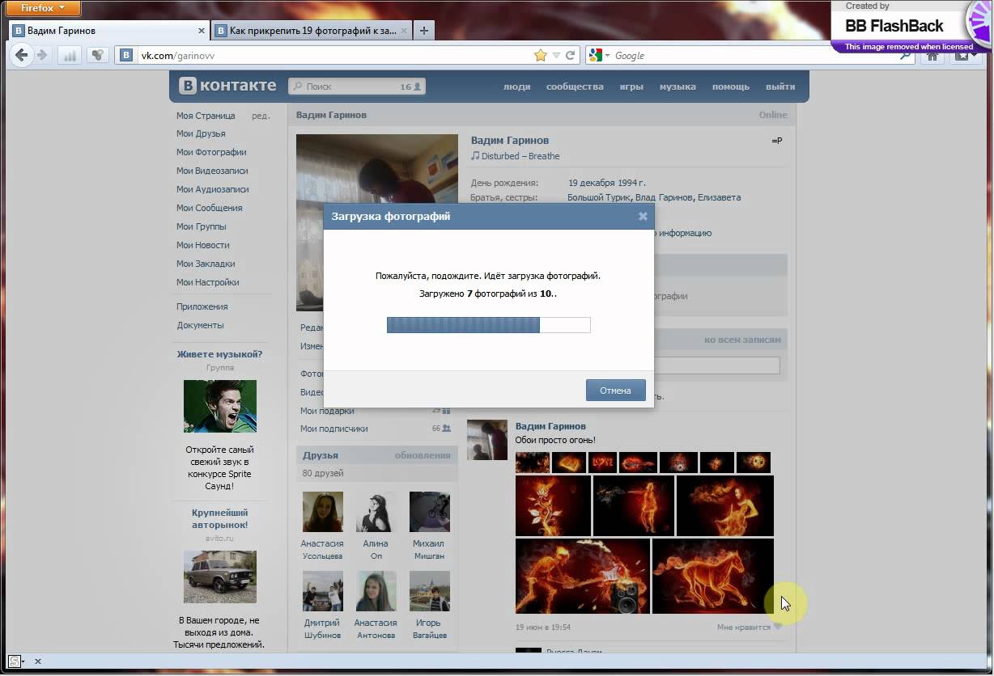Click the photo upload progress bar

coord(489,325)
